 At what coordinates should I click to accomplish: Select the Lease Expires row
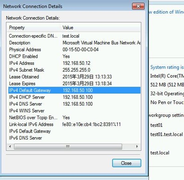coord(74,83)
